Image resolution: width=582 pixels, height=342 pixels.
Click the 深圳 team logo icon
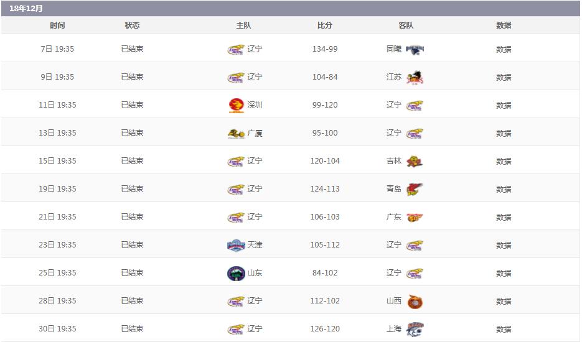point(236,105)
